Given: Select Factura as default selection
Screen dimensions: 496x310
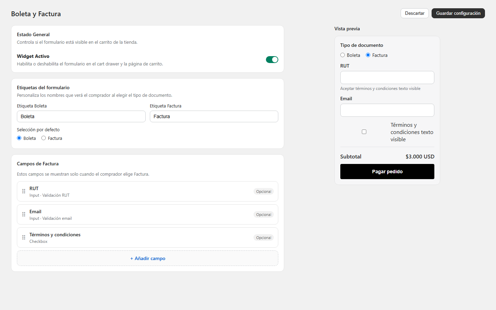Looking at the screenshot, I should click(x=43, y=138).
